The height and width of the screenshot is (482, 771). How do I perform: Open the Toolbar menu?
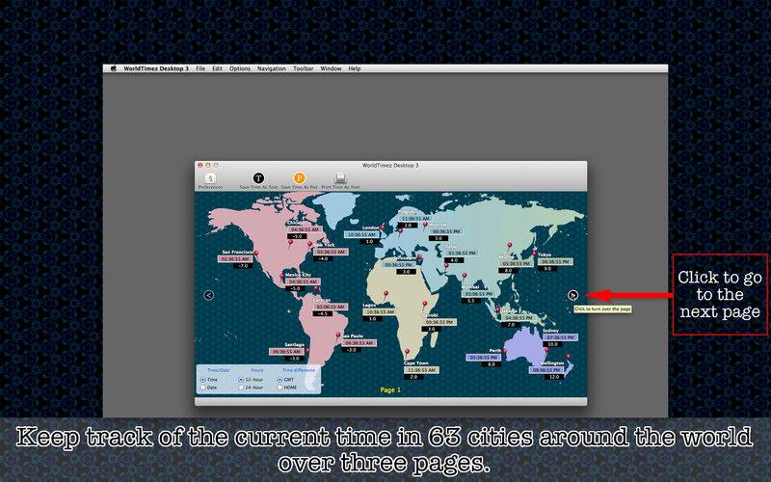point(304,68)
